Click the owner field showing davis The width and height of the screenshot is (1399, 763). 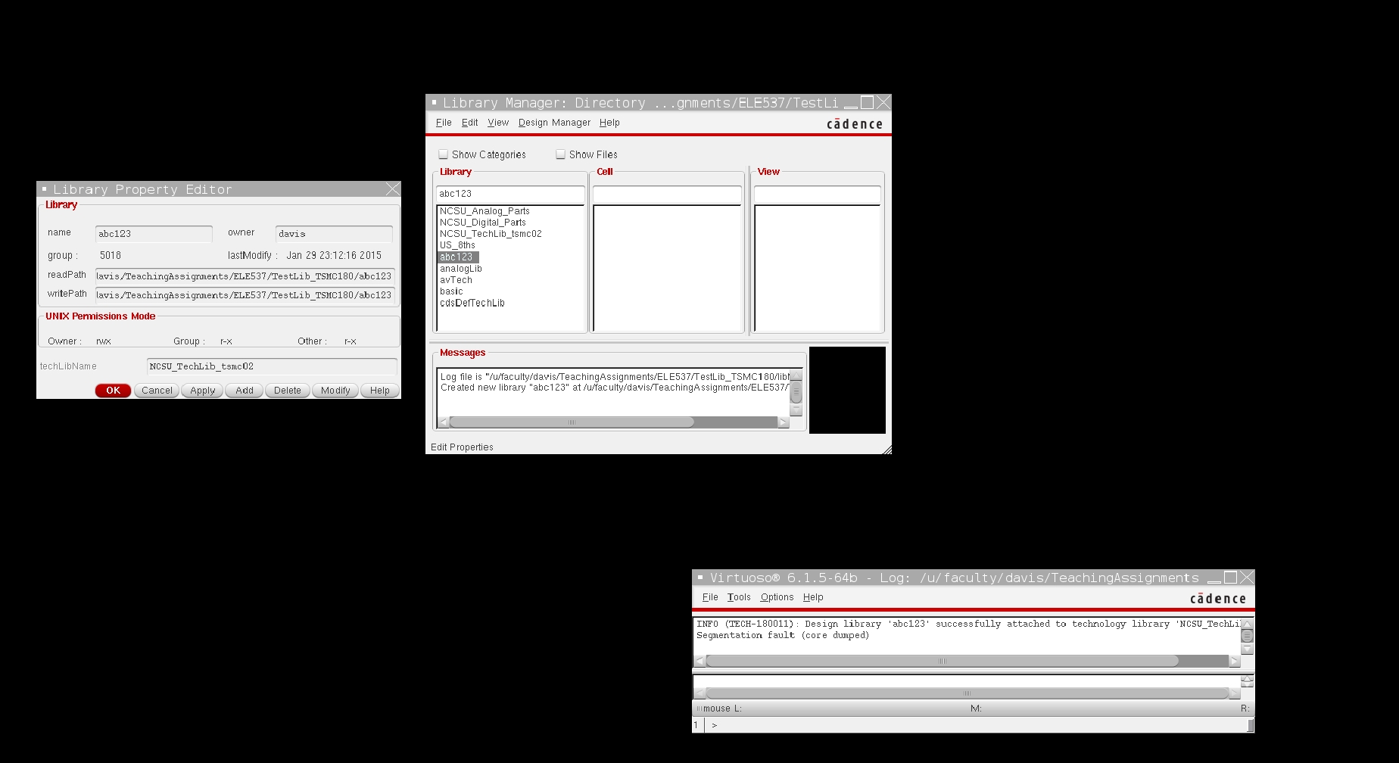tap(334, 234)
